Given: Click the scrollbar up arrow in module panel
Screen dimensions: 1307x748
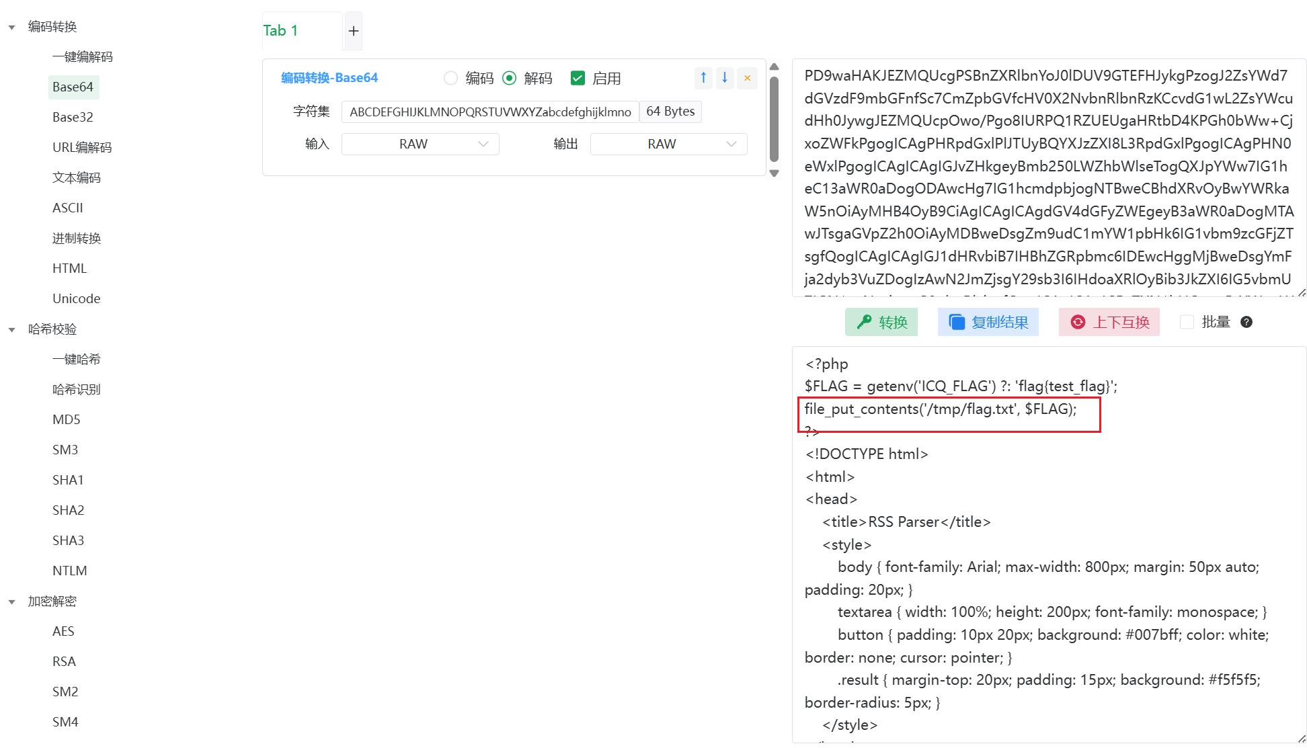Looking at the screenshot, I should (x=774, y=67).
